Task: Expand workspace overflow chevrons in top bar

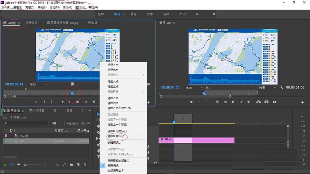Action: tap(214, 14)
